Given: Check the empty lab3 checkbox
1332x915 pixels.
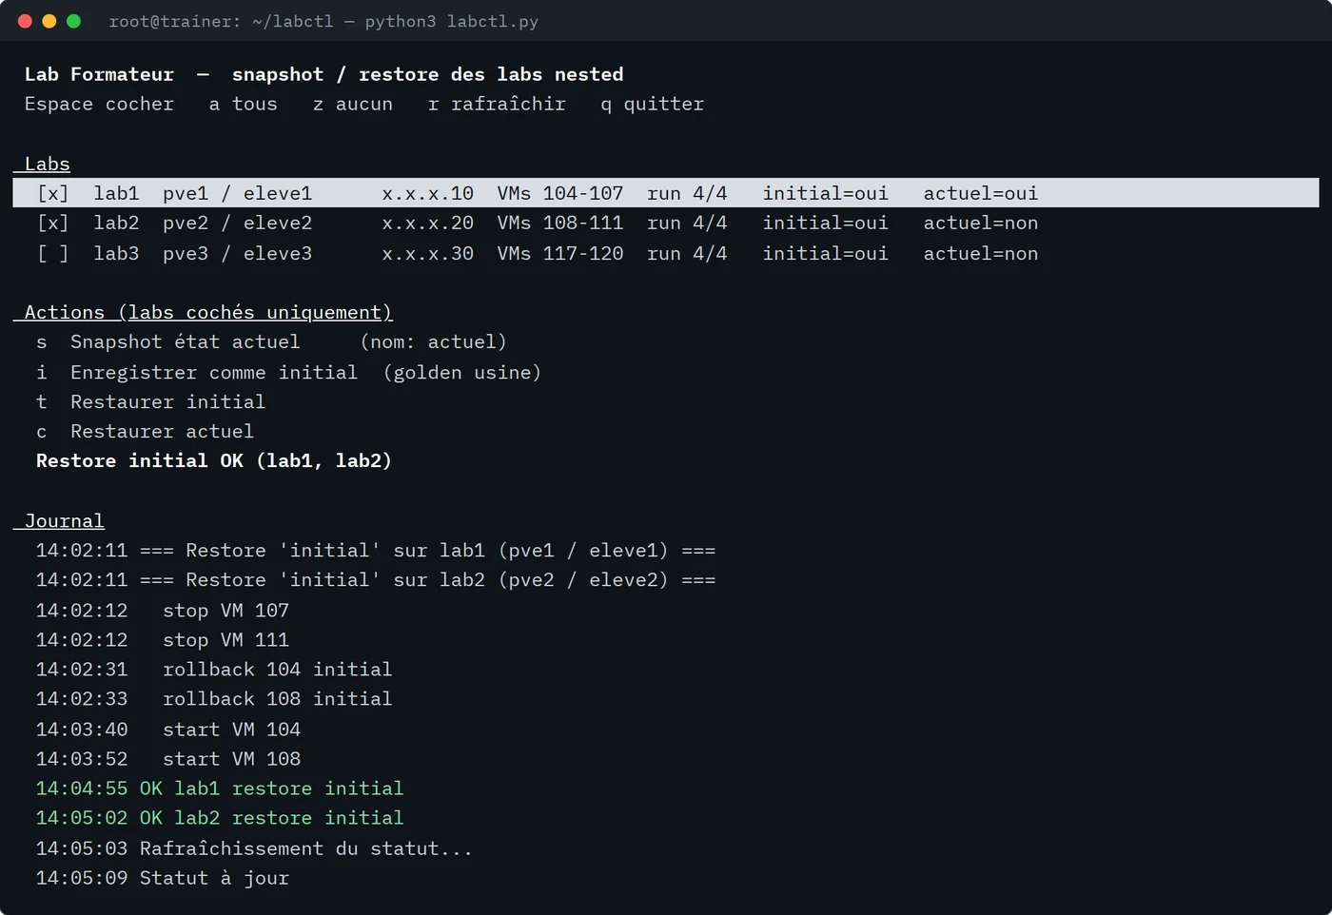Looking at the screenshot, I should tap(52, 253).
